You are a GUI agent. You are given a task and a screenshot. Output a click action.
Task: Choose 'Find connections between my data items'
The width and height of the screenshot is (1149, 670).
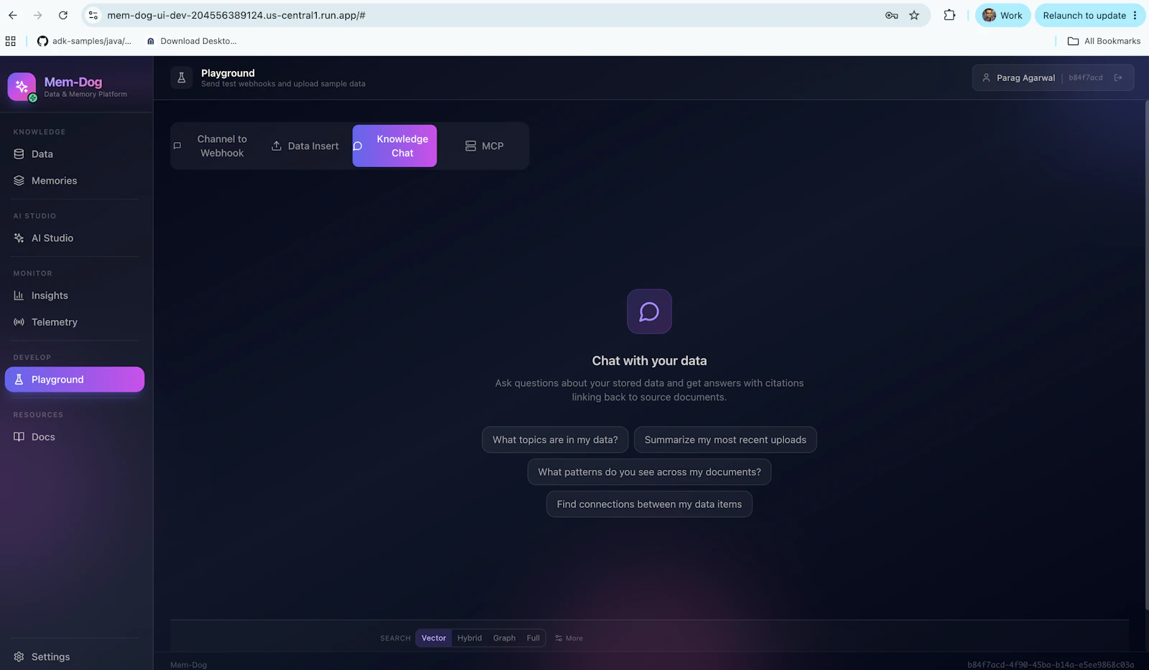pyautogui.click(x=649, y=504)
